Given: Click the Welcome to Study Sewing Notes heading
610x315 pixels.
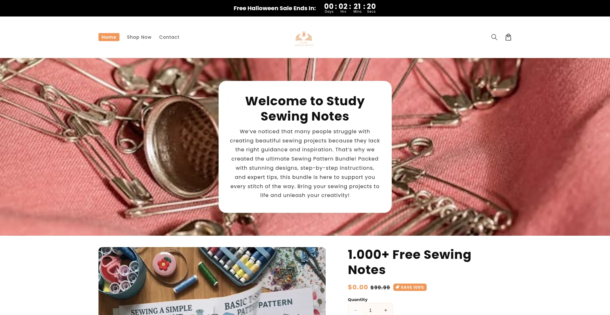Looking at the screenshot, I should (x=305, y=108).
